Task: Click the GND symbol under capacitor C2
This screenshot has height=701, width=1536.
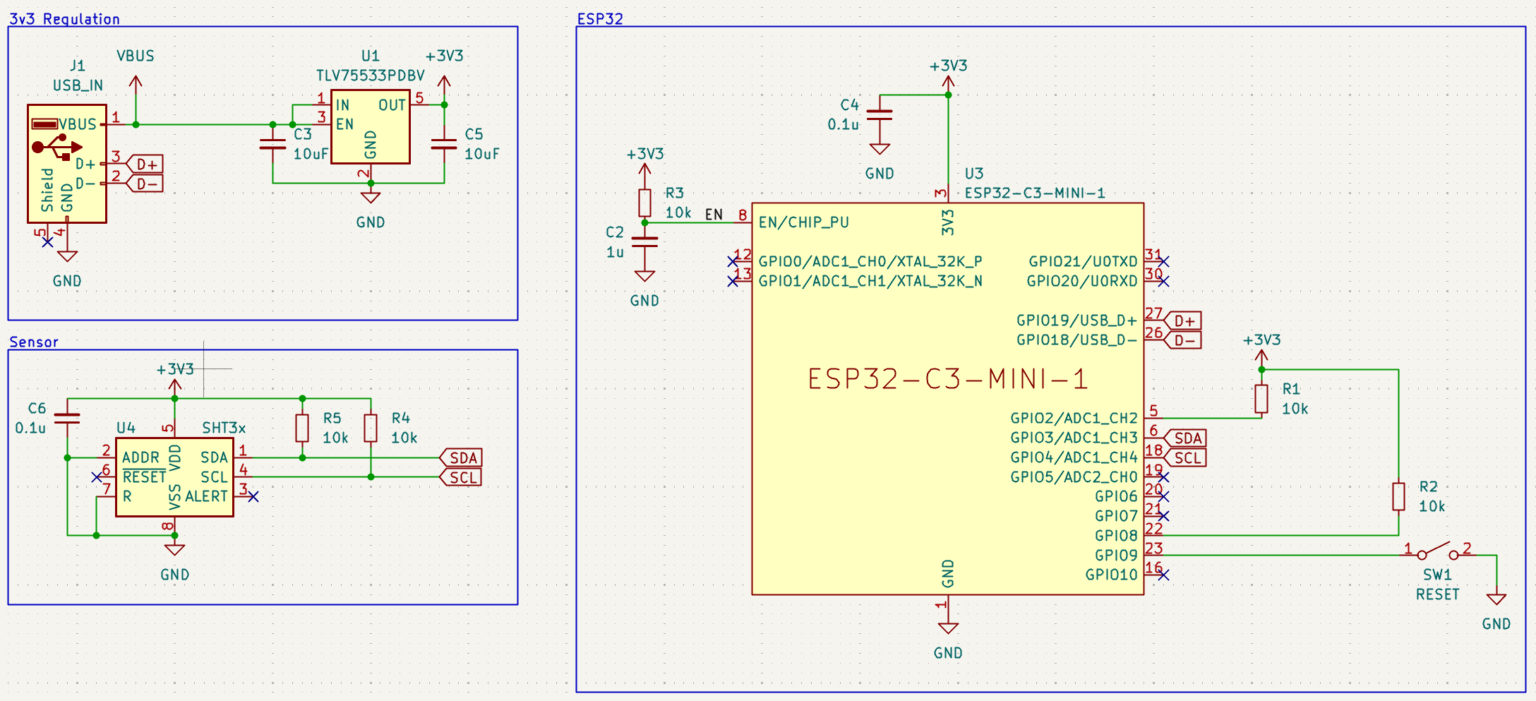Action: click(644, 275)
